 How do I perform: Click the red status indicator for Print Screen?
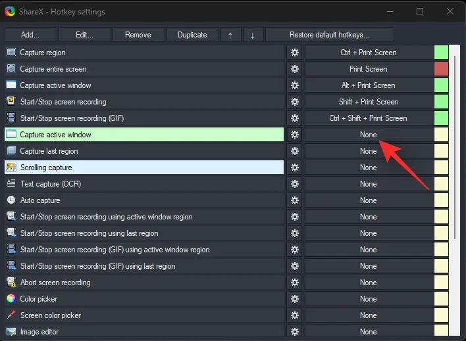(441, 69)
